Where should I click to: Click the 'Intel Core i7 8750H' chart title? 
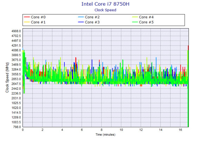[105, 4]
